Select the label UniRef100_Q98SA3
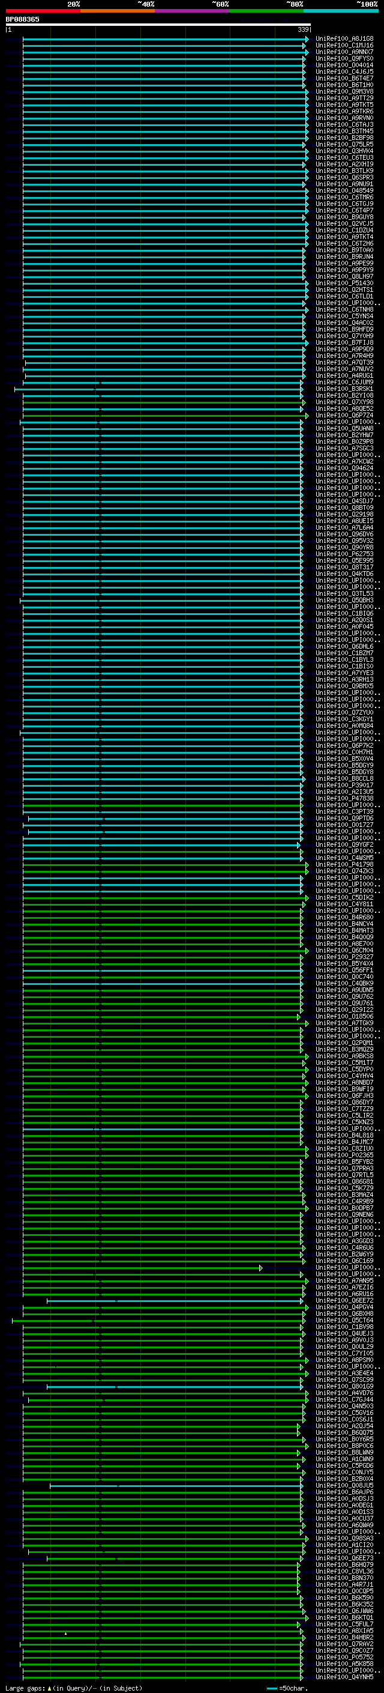 (344, 1539)
